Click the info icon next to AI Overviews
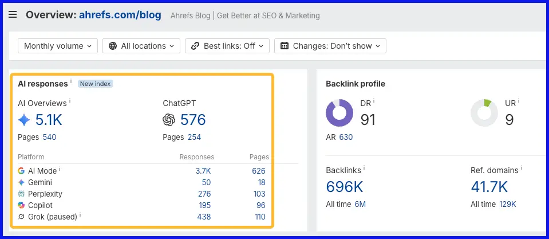Image resolution: width=549 pixels, height=239 pixels. (70, 101)
